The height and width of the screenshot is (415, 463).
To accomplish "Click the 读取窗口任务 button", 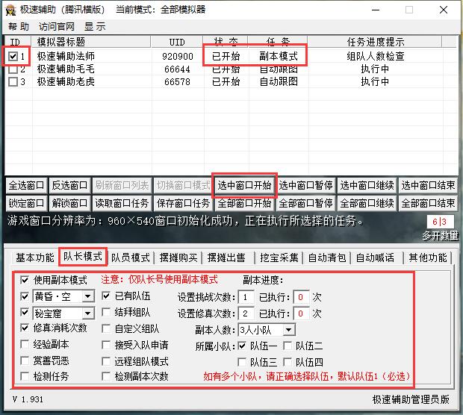I will [x=122, y=203].
